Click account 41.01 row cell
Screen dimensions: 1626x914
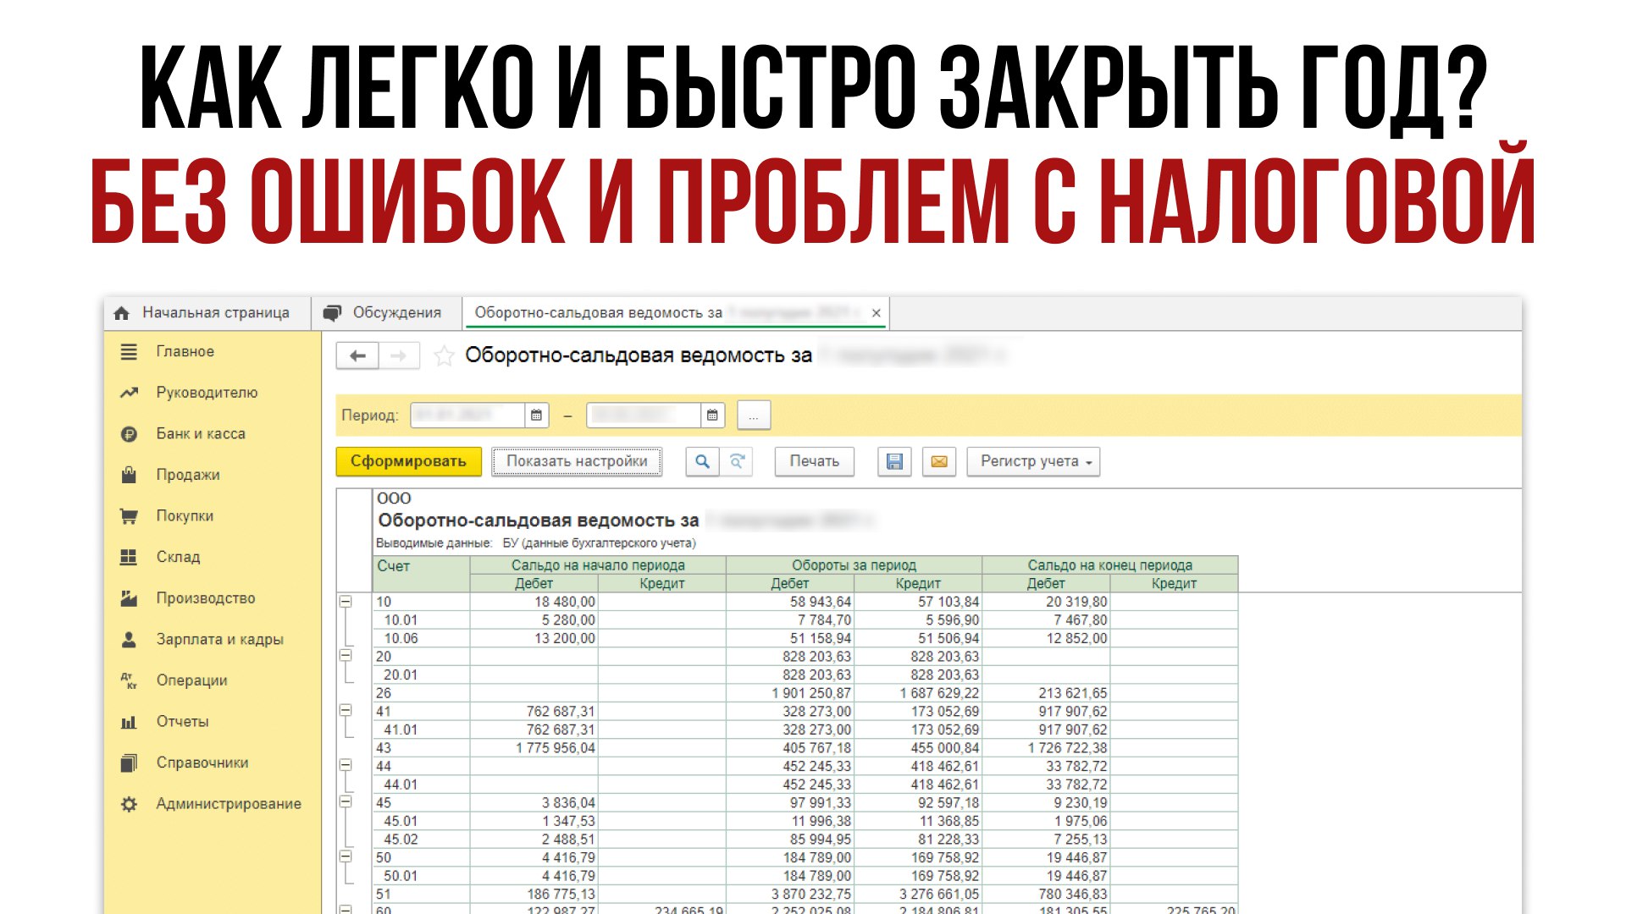[x=422, y=730]
